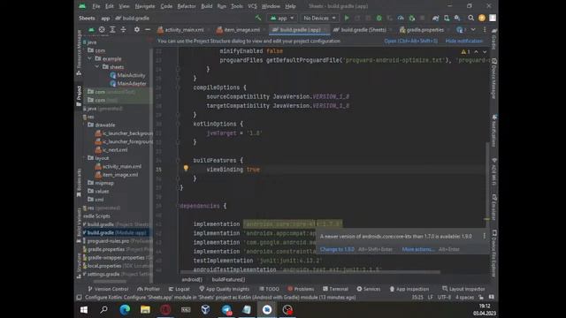Image resolution: width=566 pixels, height=318 pixels.
Task: Click the Select Opened File target icon
Action: point(102,29)
